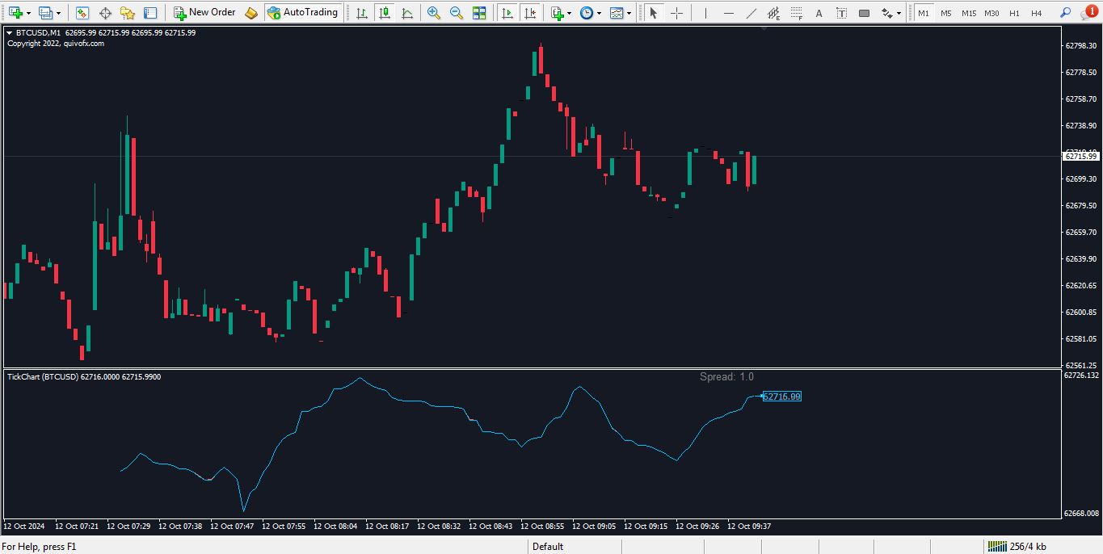Select the Crosshair tool

(677, 13)
